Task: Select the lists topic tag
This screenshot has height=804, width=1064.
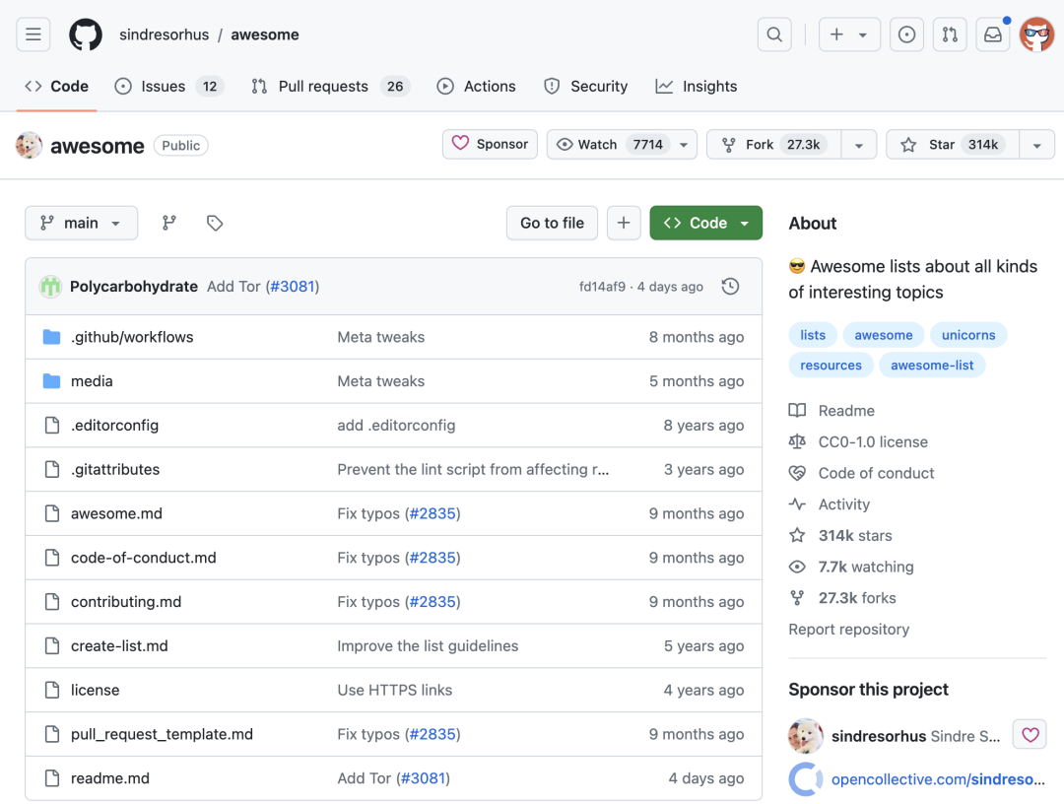Action: pyautogui.click(x=812, y=335)
